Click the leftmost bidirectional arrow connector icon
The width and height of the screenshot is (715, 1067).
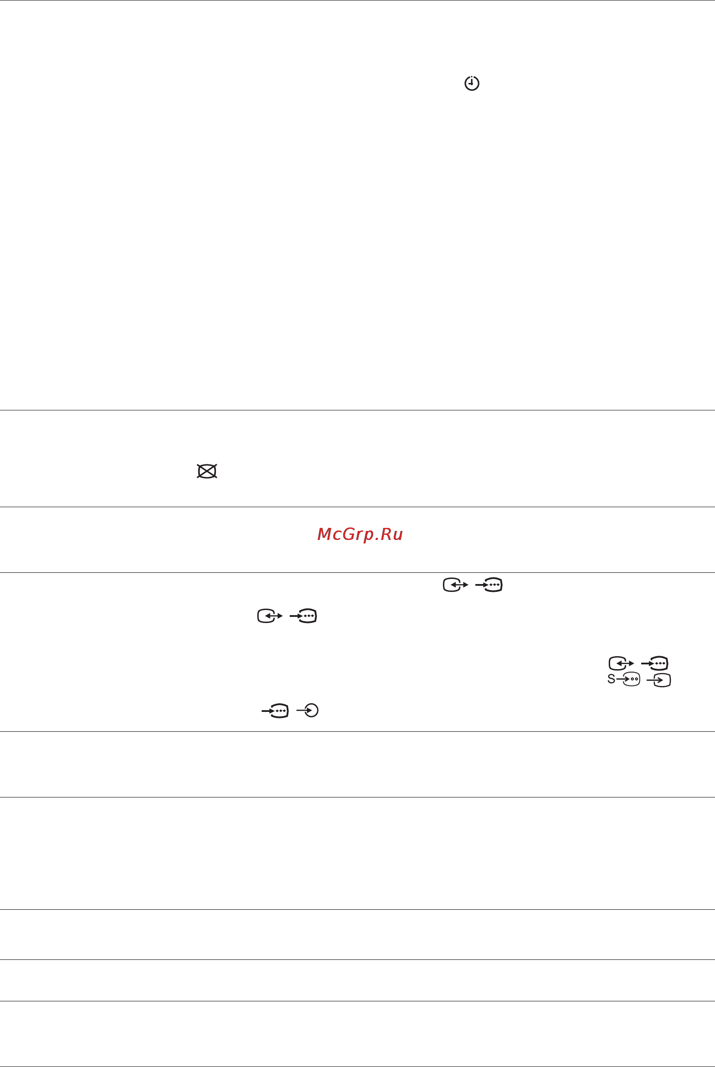[x=270, y=616]
